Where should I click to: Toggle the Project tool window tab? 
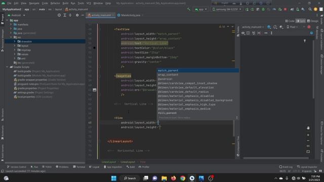pos(2,19)
